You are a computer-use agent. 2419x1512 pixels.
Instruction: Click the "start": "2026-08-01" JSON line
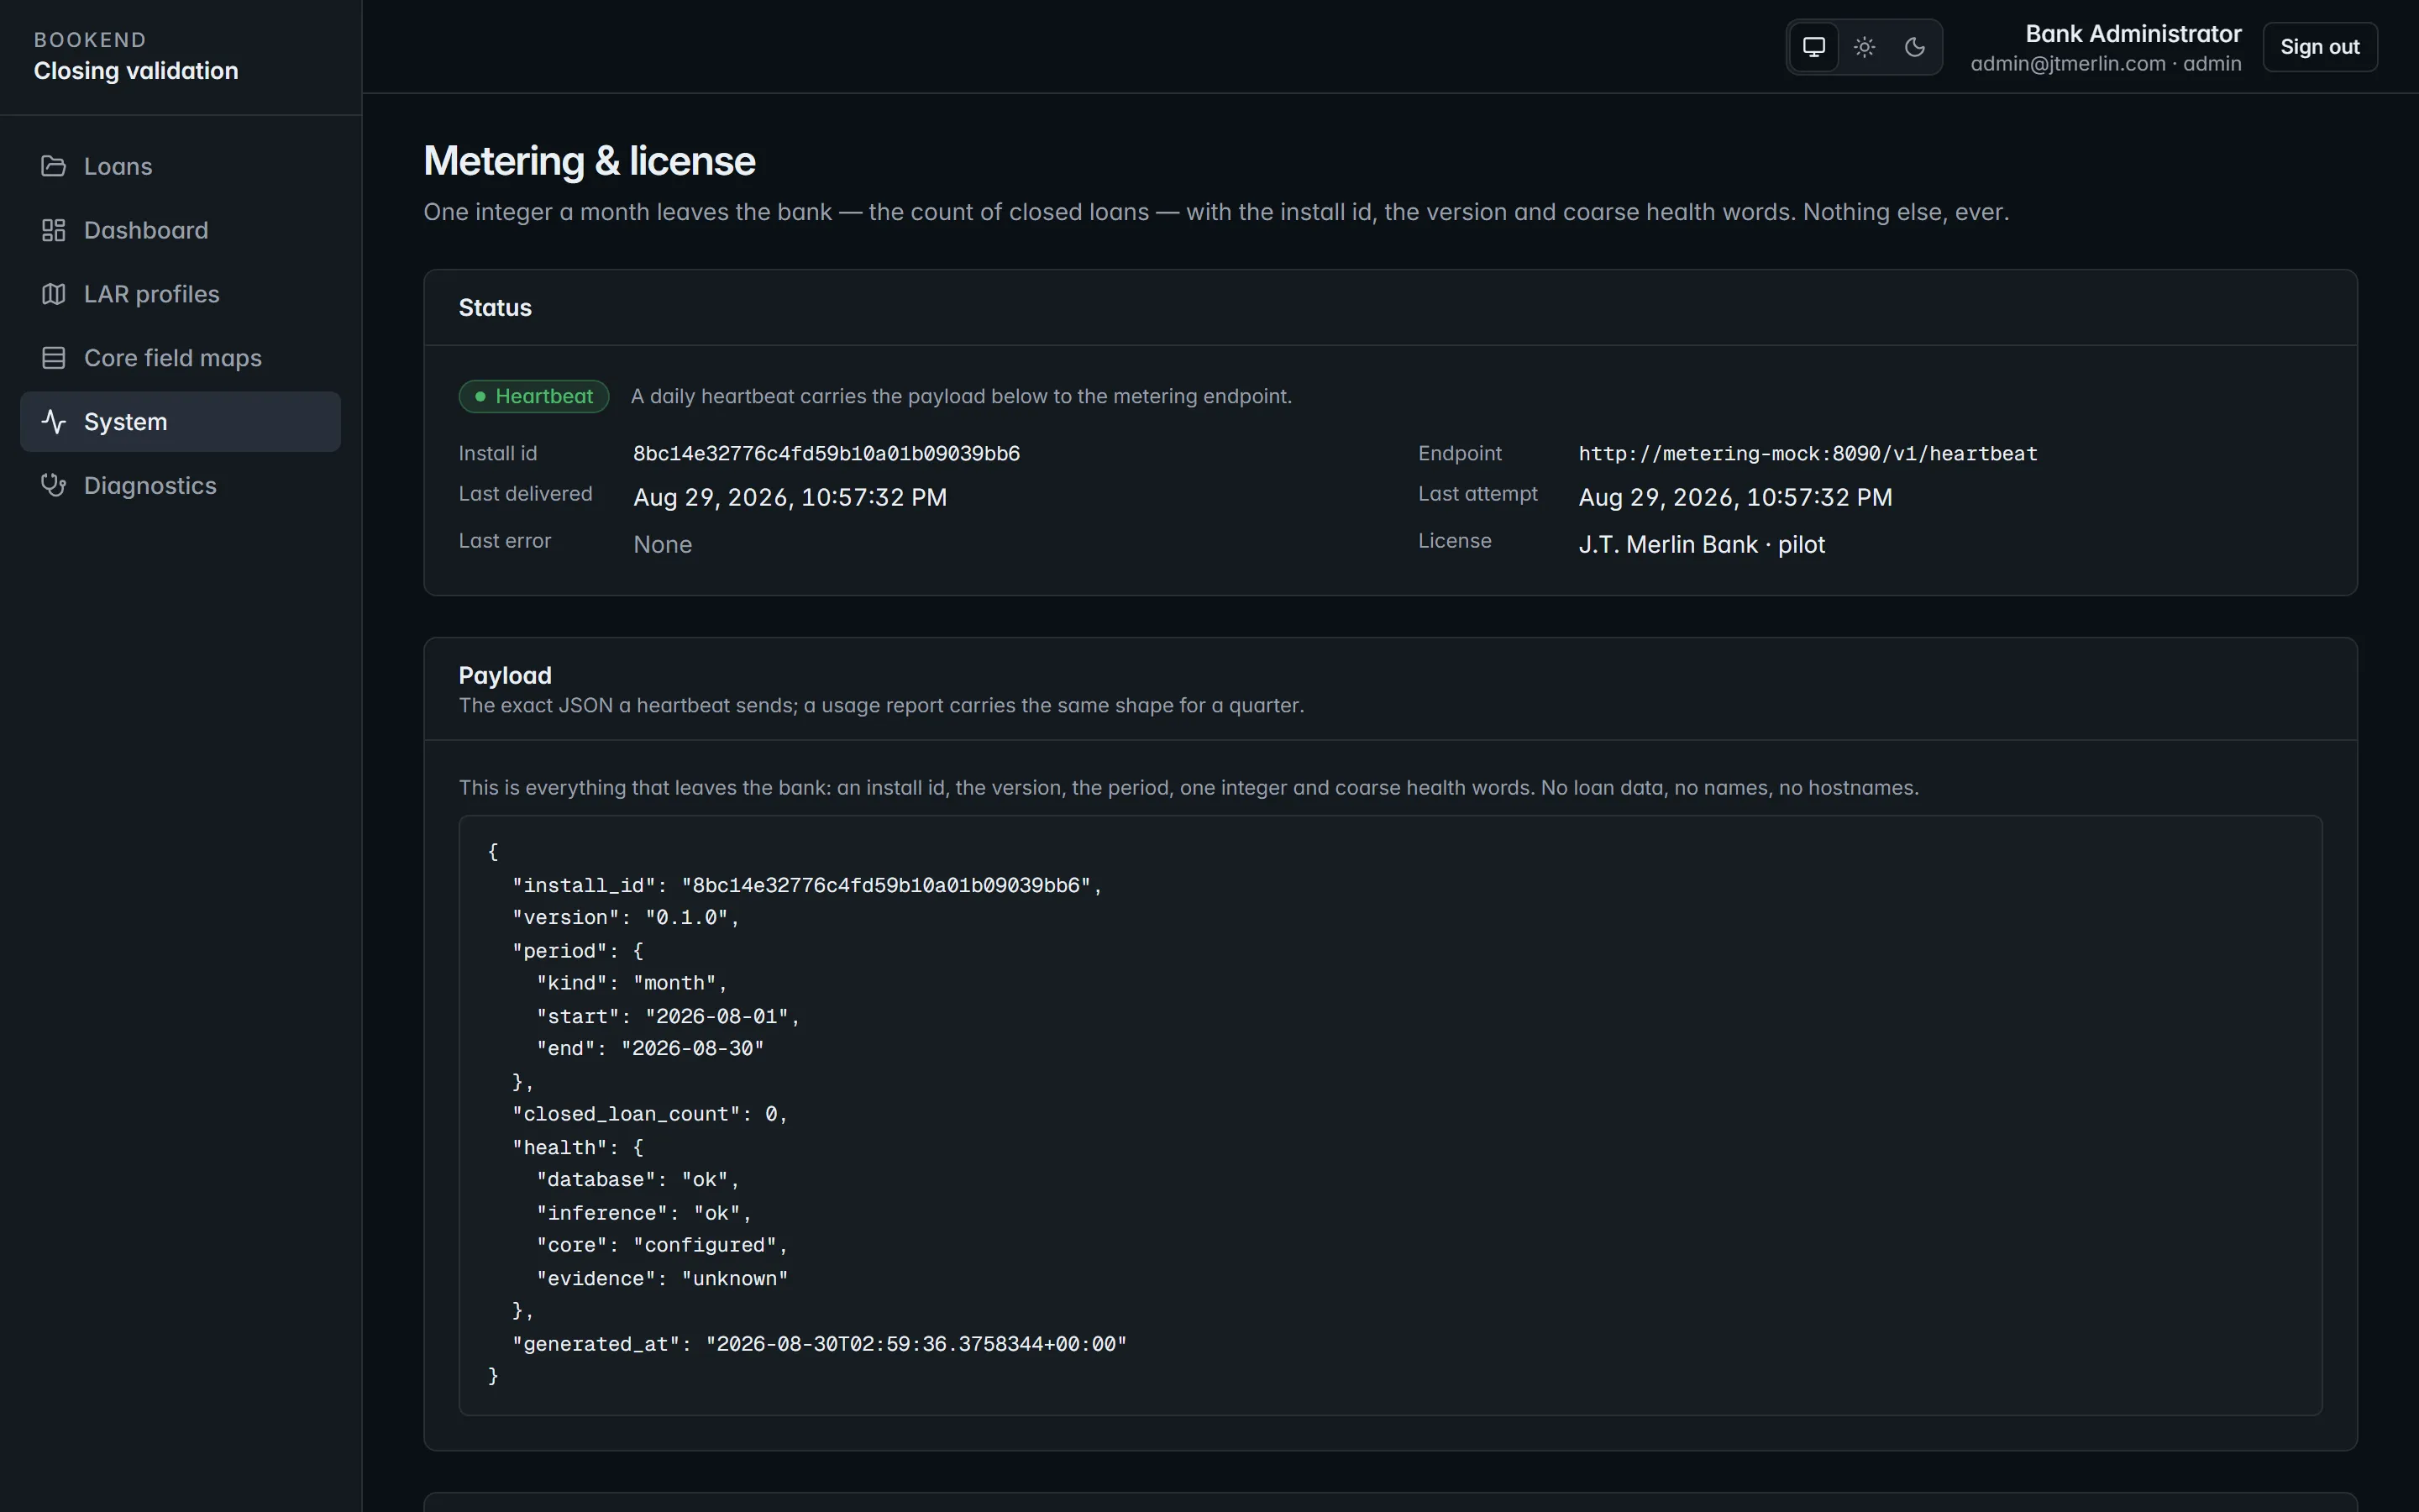point(668,1017)
